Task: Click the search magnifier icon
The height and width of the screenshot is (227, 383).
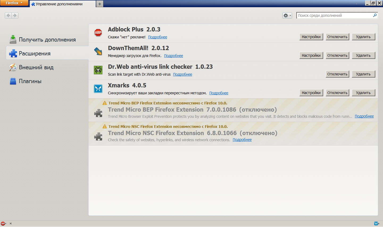Action: 375,15
